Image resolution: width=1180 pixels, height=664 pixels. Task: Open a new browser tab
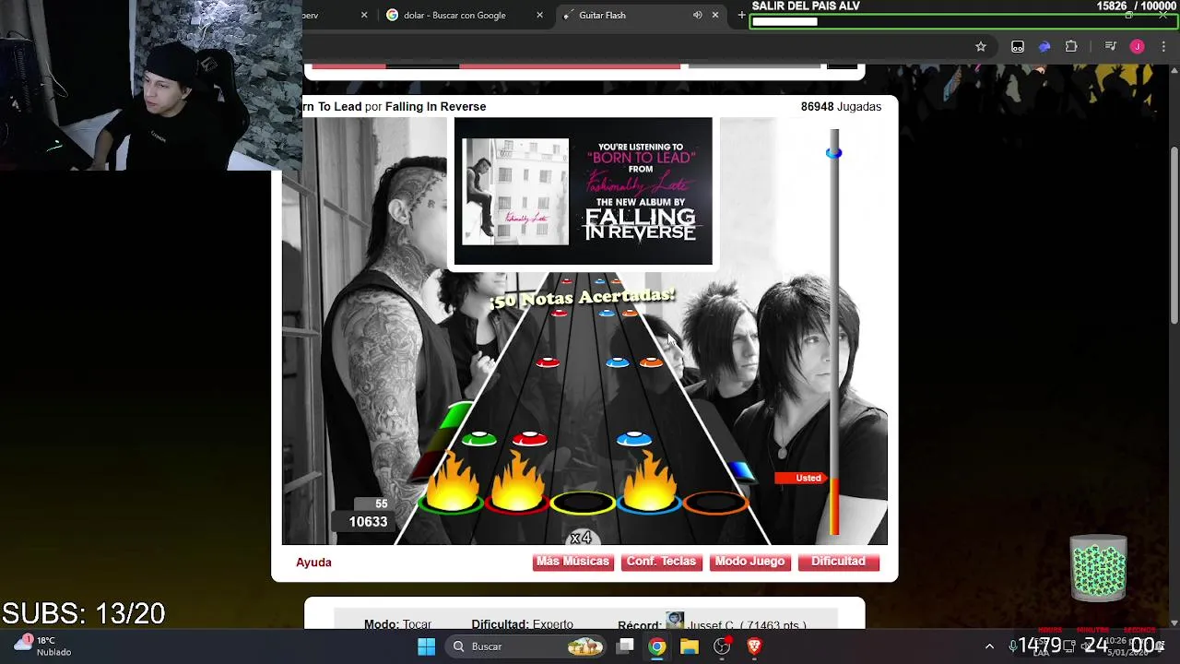click(741, 15)
